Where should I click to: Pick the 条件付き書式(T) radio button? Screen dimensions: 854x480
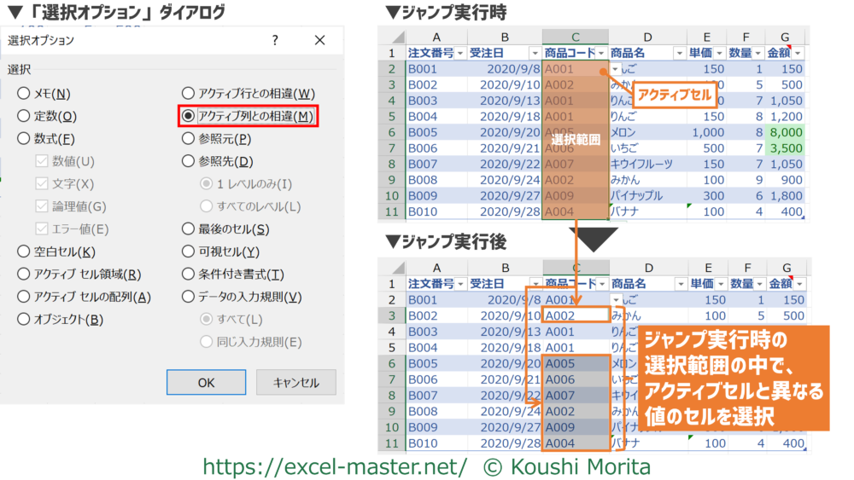click(x=188, y=275)
